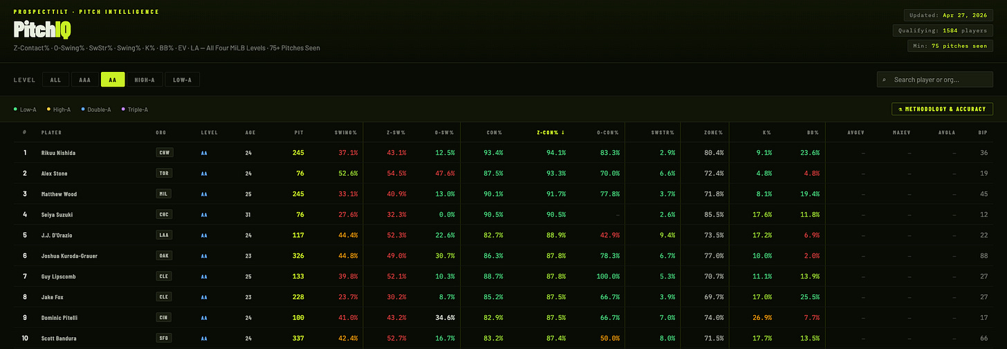Open Methodology & Accuracy

click(x=943, y=109)
